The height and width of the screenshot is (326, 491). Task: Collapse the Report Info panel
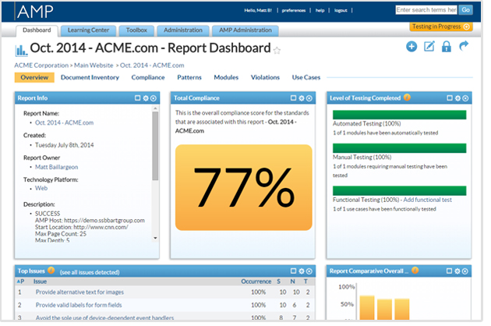click(153, 98)
